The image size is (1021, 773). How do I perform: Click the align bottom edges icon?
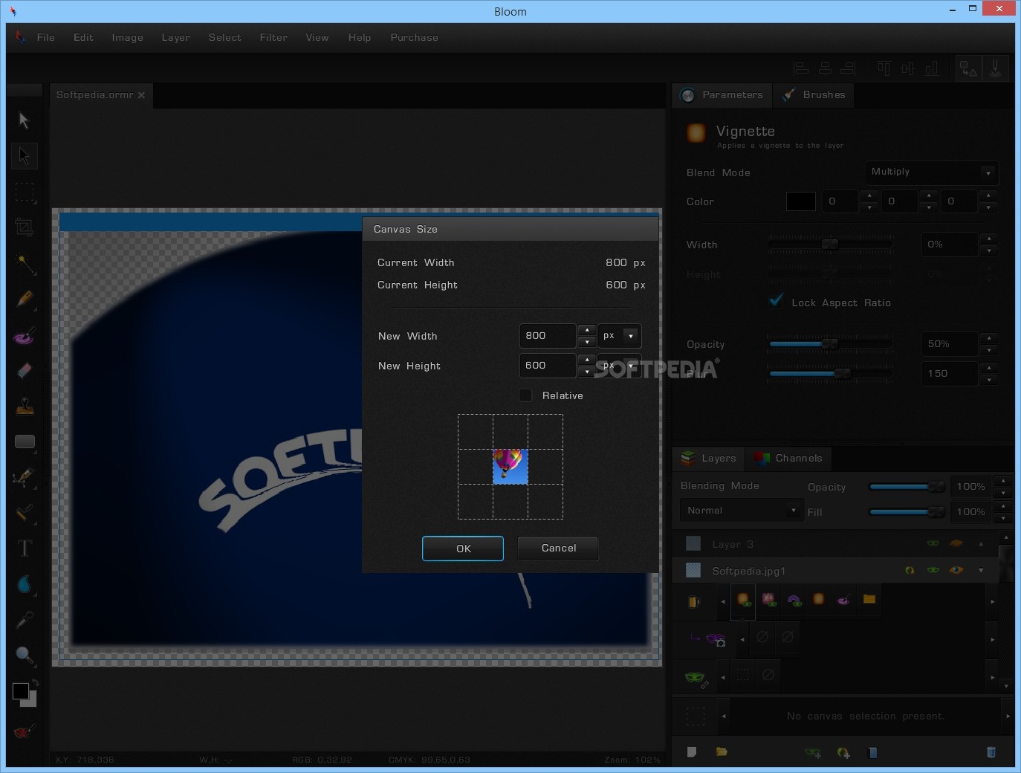coord(931,68)
